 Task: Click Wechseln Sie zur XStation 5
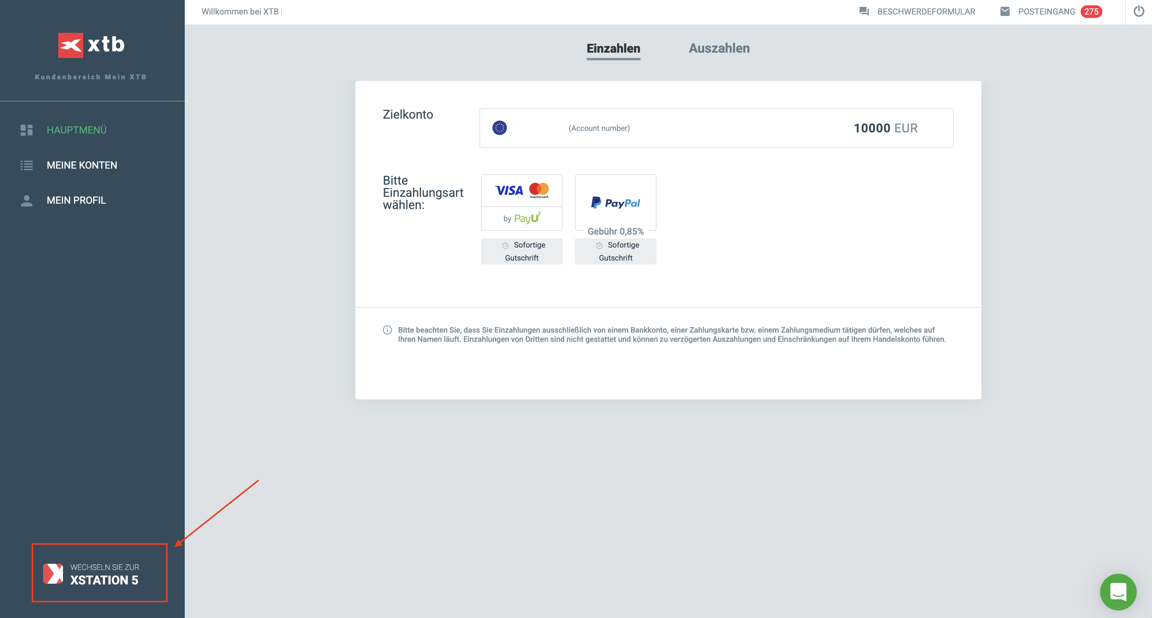pos(99,573)
